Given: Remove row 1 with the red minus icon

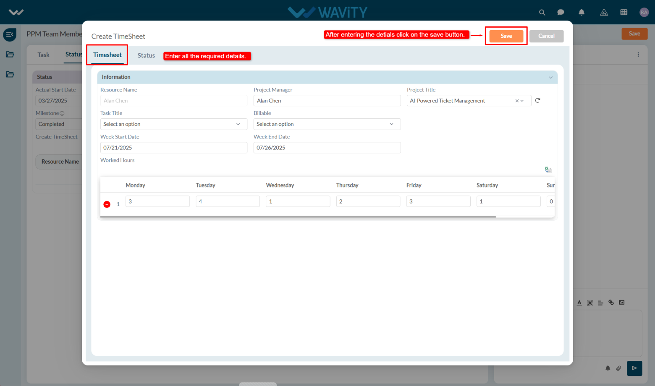Looking at the screenshot, I should [107, 204].
